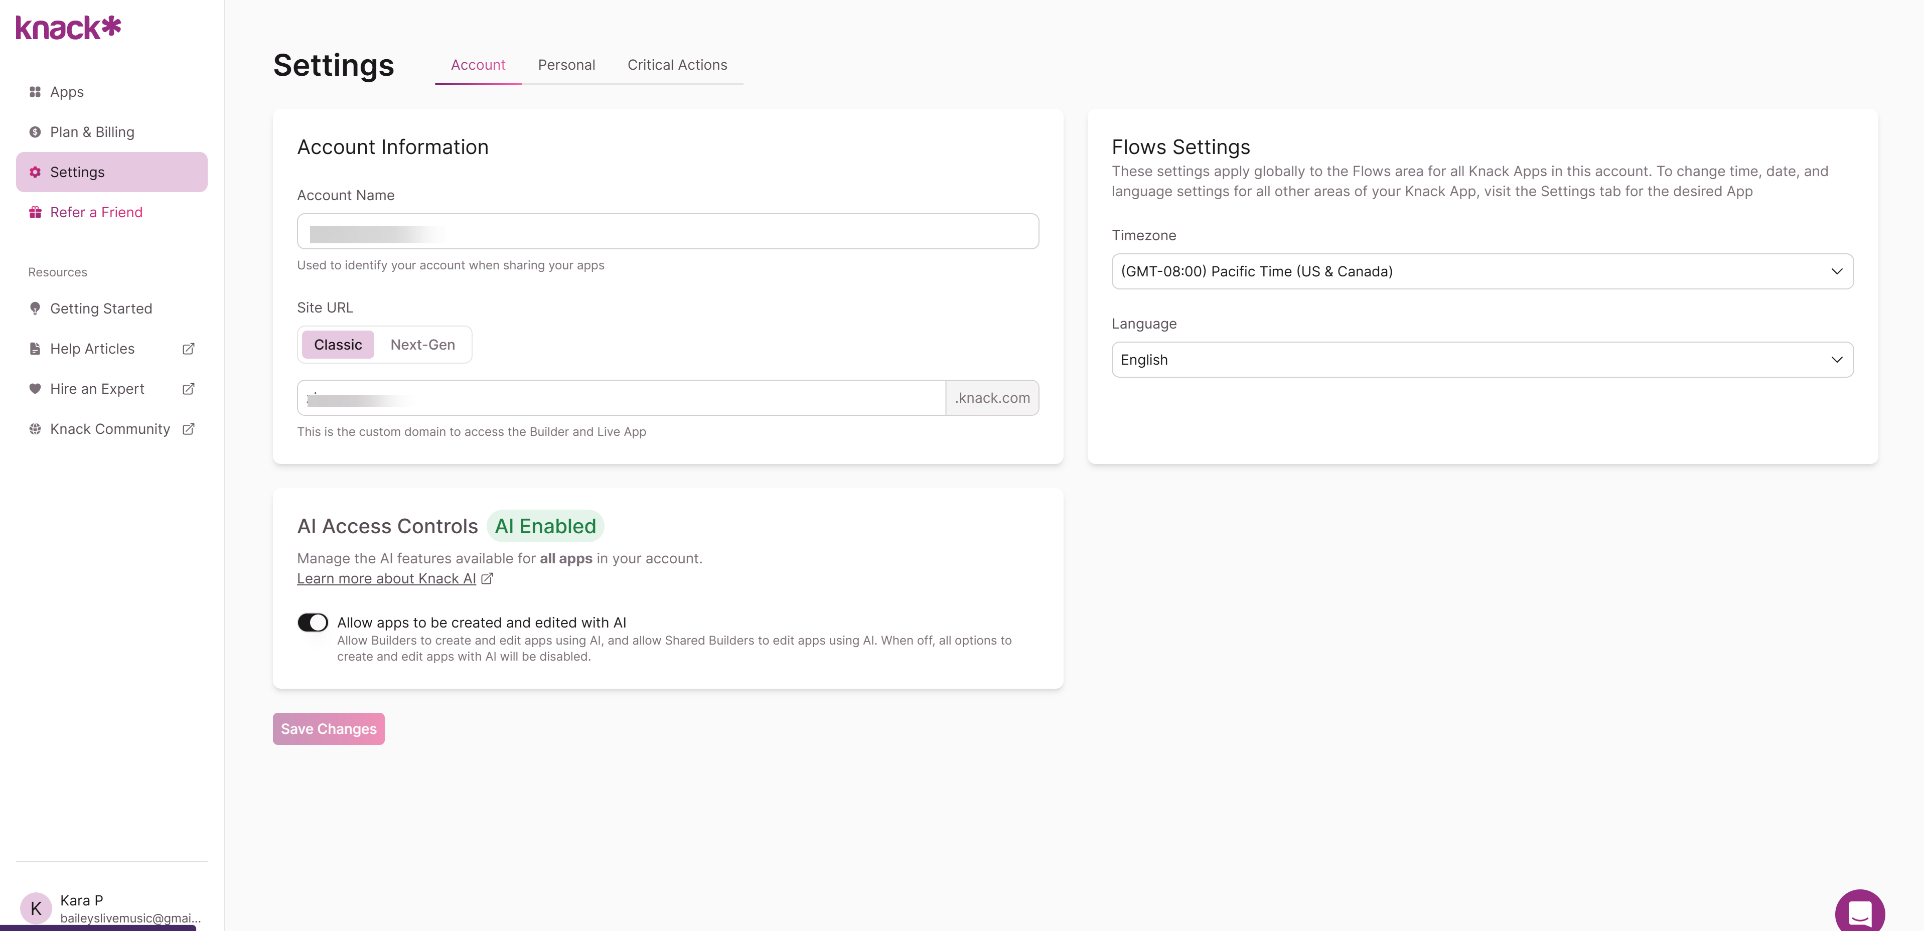
Task: Open Knack Community external link icon
Action: point(188,429)
